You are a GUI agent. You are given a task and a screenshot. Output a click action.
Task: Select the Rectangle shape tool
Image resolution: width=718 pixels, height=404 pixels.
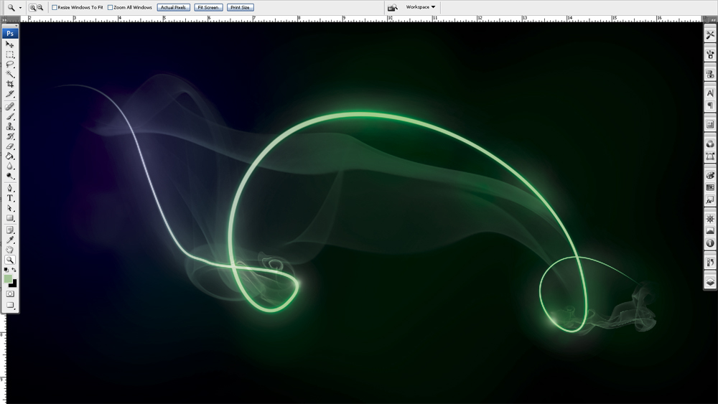9,218
